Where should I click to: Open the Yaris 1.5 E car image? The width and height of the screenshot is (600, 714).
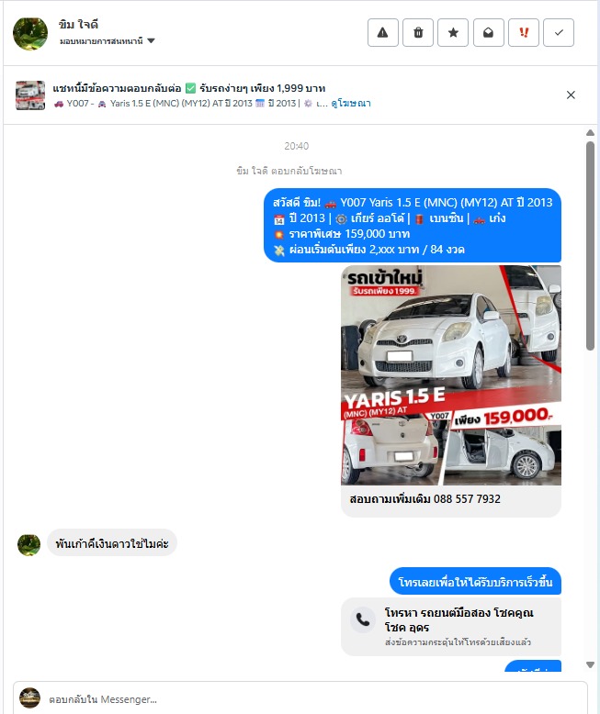click(x=451, y=375)
